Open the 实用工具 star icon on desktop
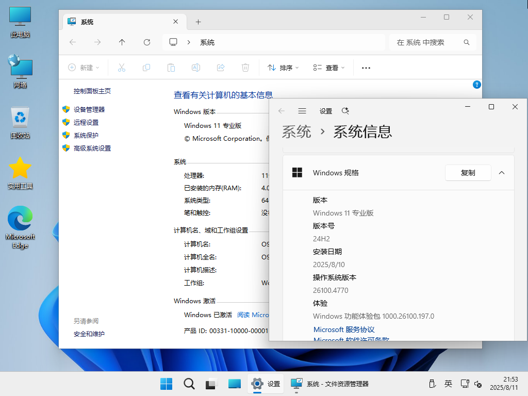Viewport: 528px width, 396px height. [x=20, y=173]
